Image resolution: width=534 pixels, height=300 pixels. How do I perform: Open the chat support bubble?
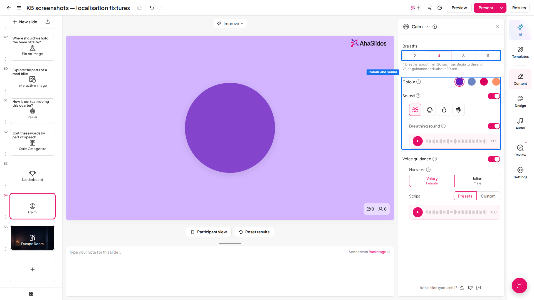pos(520,286)
